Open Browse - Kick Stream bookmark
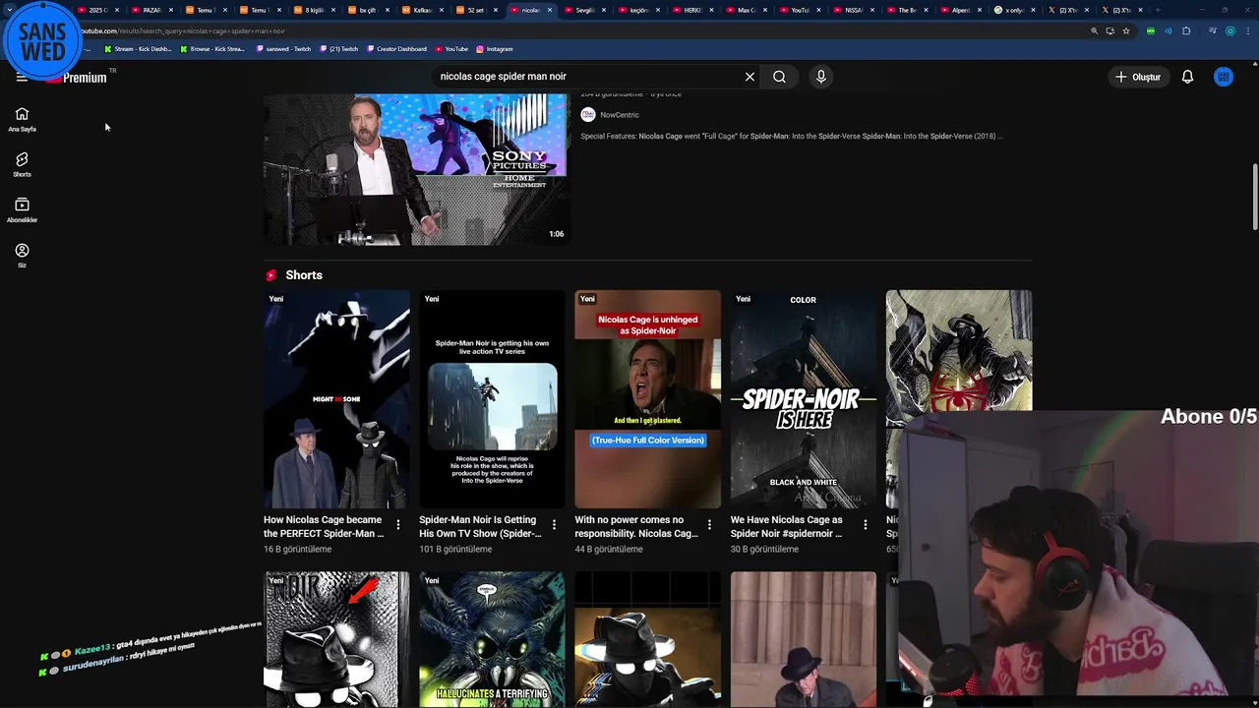The width and height of the screenshot is (1259, 708). [211, 48]
